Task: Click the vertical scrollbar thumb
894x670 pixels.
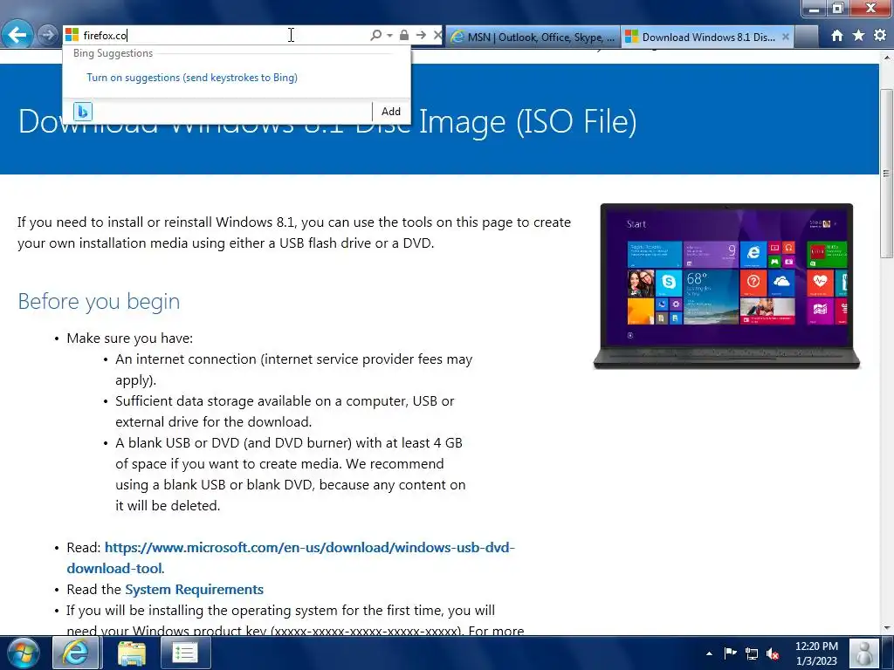Action: tap(887, 174)
